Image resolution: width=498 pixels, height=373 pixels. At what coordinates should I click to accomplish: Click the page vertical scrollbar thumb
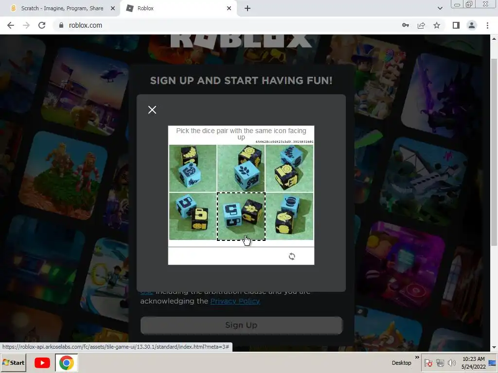tap(494, 152)
